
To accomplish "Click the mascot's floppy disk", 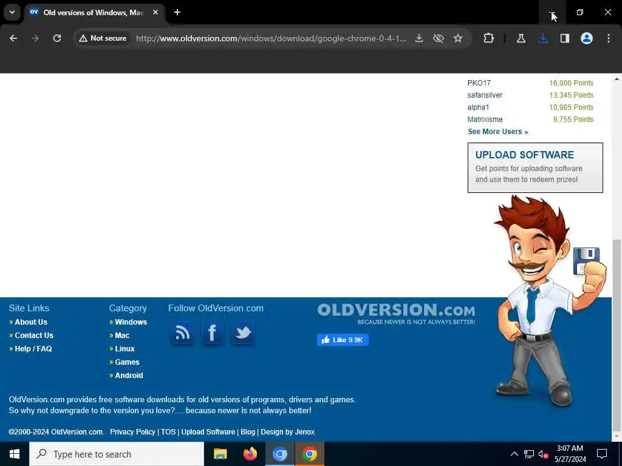I will coord(586,261).
